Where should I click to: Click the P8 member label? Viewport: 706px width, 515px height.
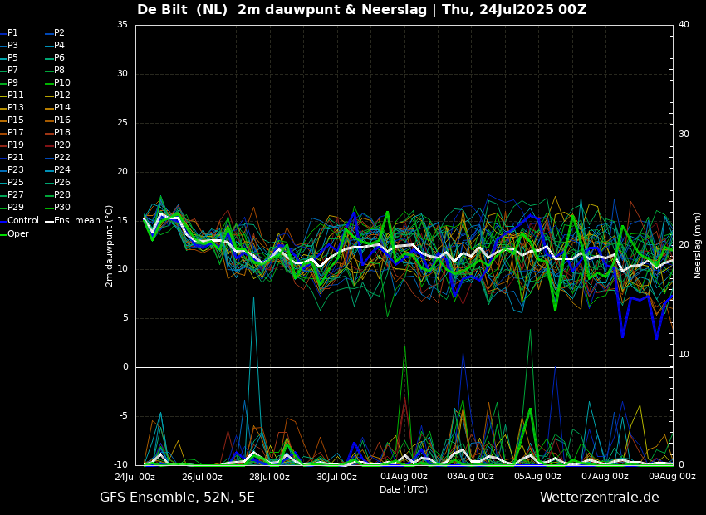click(60, 71)
